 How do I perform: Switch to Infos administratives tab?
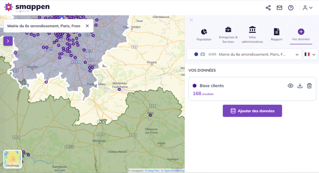pos(252,35)
